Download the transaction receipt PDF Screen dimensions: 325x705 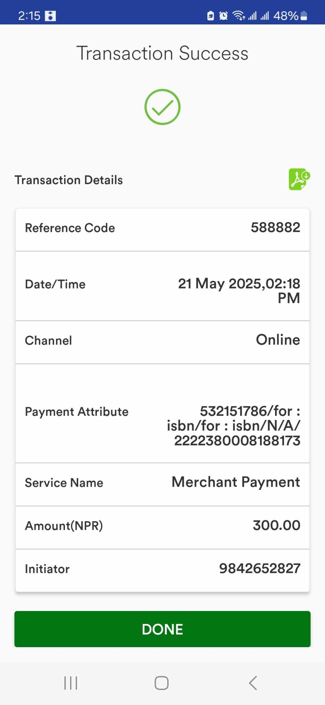[299, 179]
